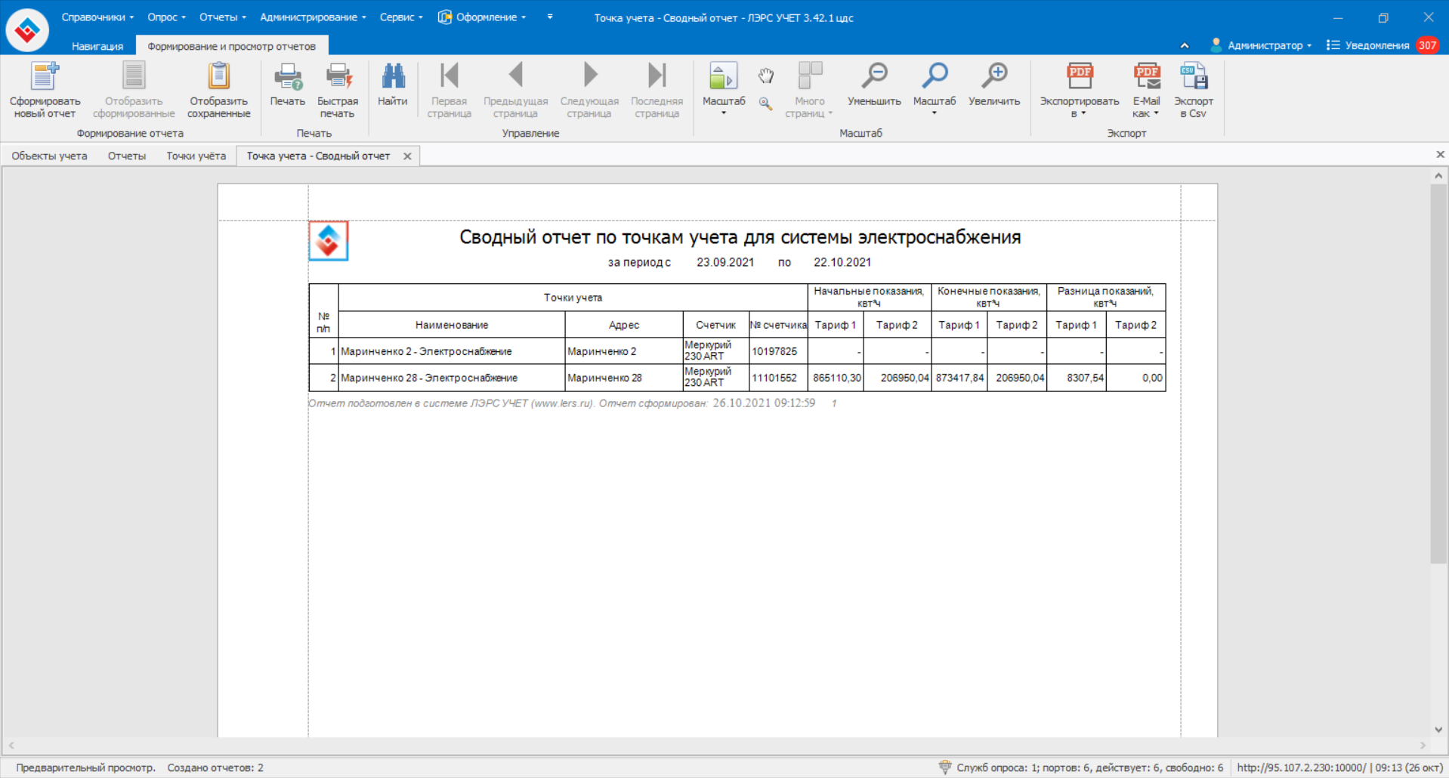This screenshot has width=1449, height=778.
Task: Click the greyed Отобразить сформированные icon
Action: click(134, 76)
